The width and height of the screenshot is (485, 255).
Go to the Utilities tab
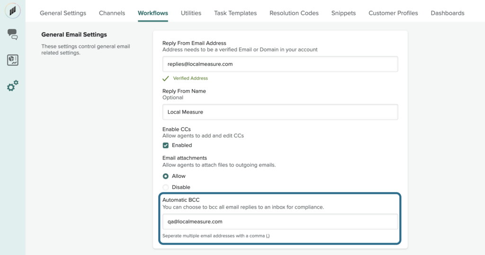(x=191, y=13)
